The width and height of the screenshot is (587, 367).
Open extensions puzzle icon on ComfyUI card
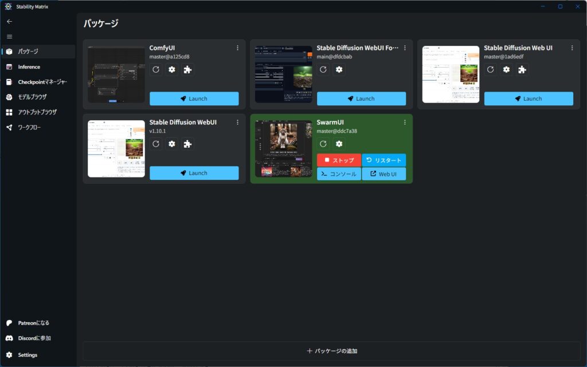[187, 69]
